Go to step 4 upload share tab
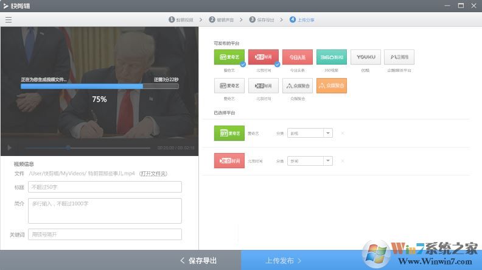482x270 pixels. (x=302, y=20)
